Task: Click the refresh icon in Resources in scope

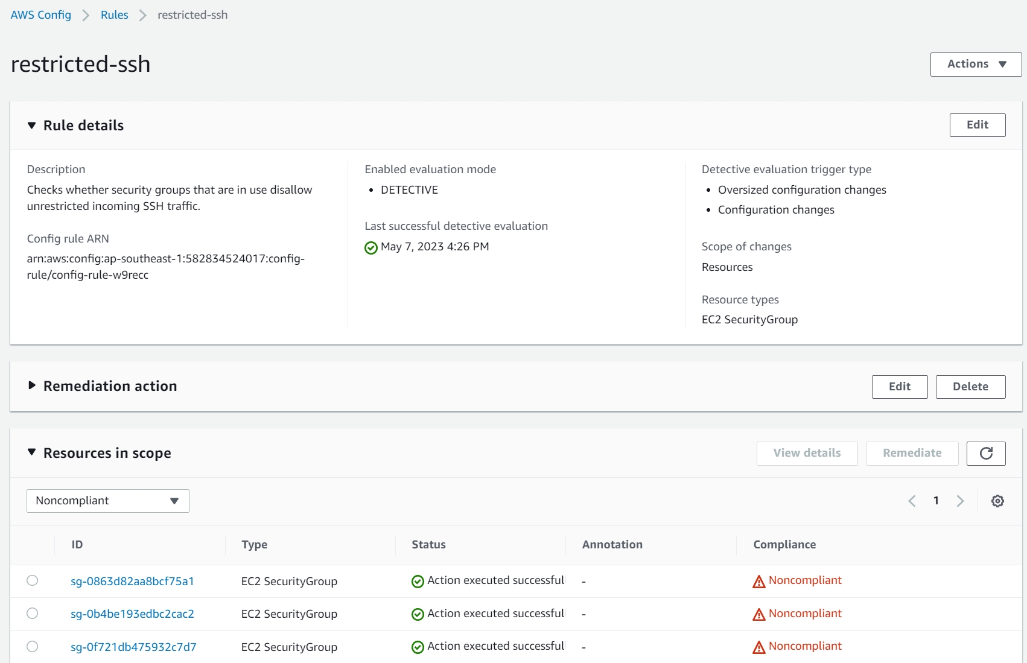Action: click(985, 454)
